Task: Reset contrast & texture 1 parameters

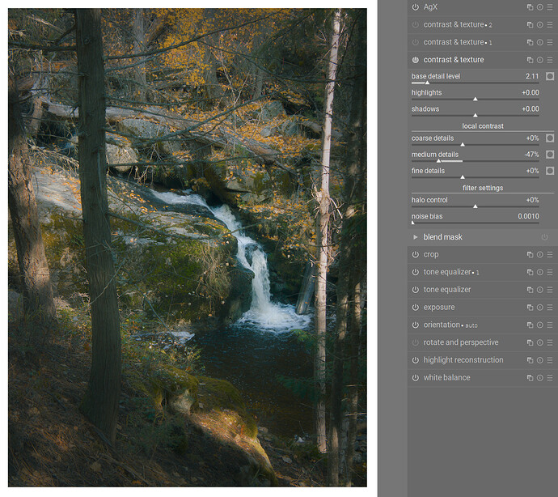Action: coord(540,42)
